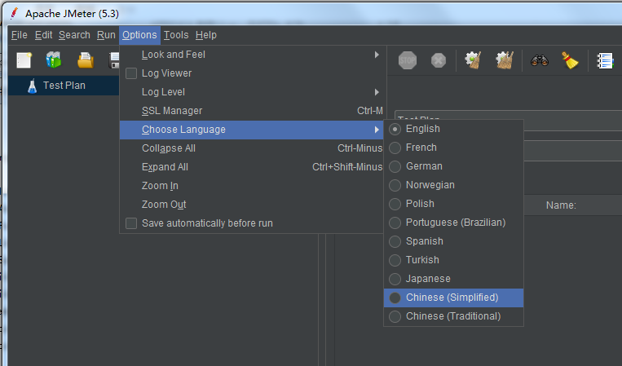Expand the Look and Feel submenu
Screen dimensions: 622x366
click(252, 55)
